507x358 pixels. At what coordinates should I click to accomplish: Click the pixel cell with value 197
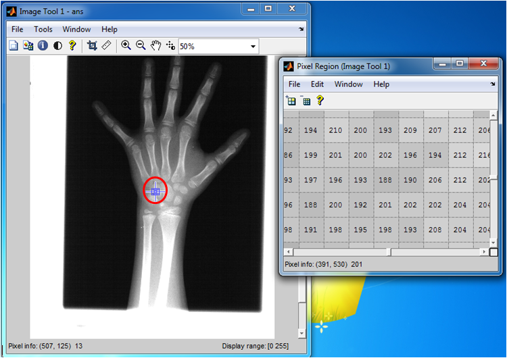pos(310,180)
